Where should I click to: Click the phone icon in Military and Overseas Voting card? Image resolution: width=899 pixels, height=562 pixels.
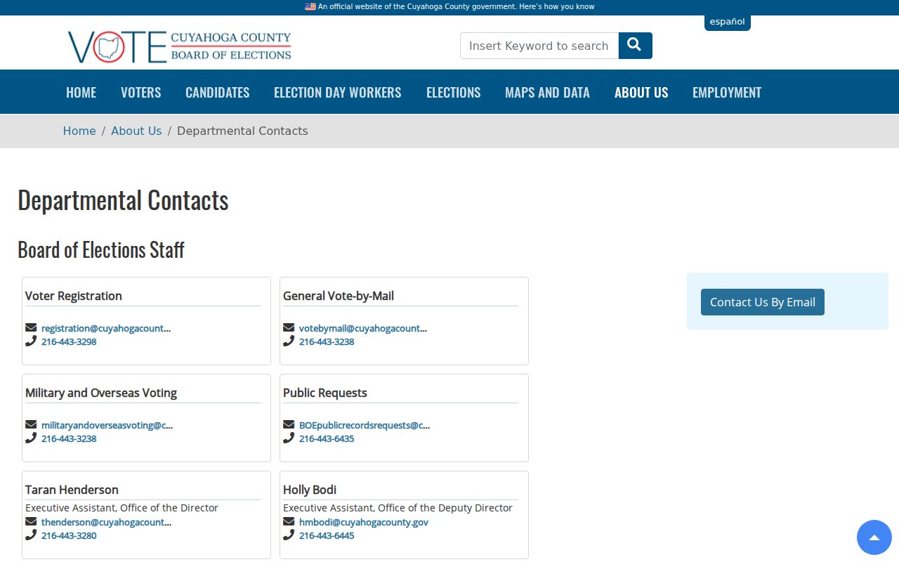click(31, 438)
